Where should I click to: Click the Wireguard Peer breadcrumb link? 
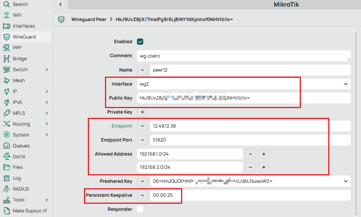(89, 19)
